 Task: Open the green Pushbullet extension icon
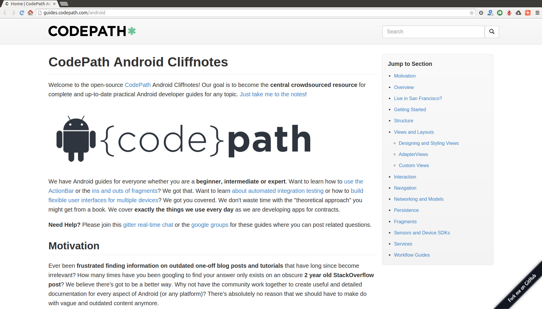pyautogui.click(x=500, y=13)
